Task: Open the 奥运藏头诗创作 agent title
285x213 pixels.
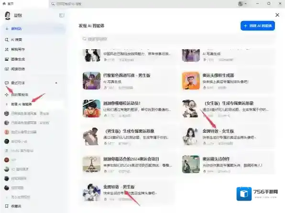Action: (216, 159)
